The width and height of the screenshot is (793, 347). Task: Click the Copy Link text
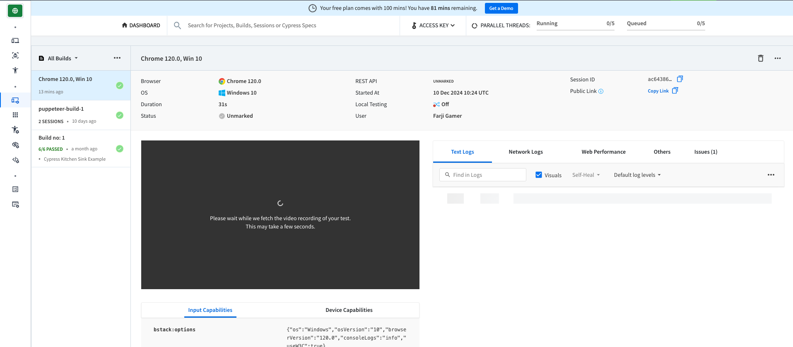tap(658, 91)
